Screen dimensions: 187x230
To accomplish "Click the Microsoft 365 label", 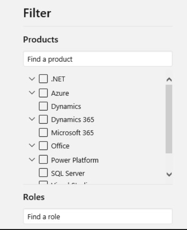I will pos(72,133).
